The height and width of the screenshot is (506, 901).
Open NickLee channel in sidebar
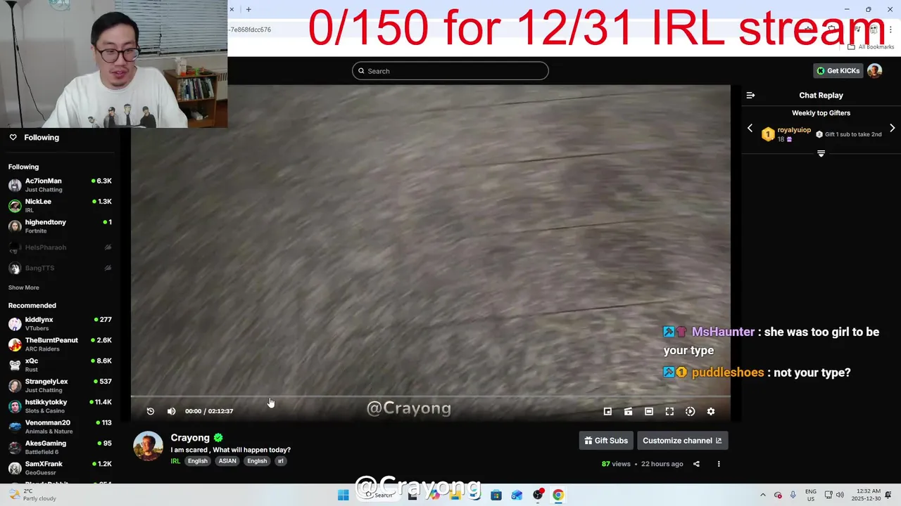(60, 205)
